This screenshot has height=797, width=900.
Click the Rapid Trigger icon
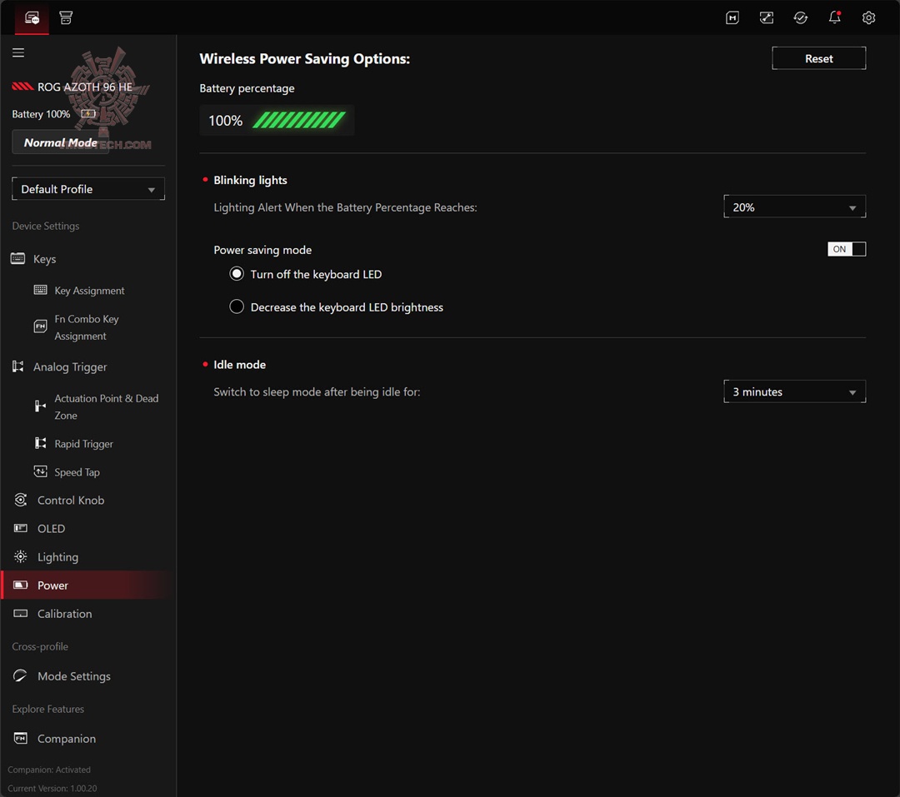(40, 443)
